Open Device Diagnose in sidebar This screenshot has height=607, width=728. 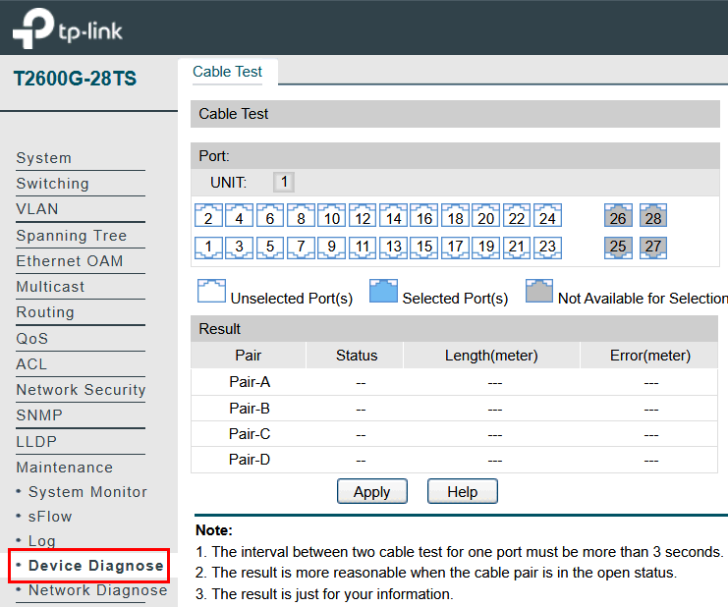(x=95, y=566)
